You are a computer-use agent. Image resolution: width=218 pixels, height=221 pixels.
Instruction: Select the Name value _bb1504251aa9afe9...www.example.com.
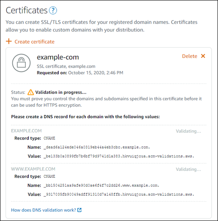101,185
